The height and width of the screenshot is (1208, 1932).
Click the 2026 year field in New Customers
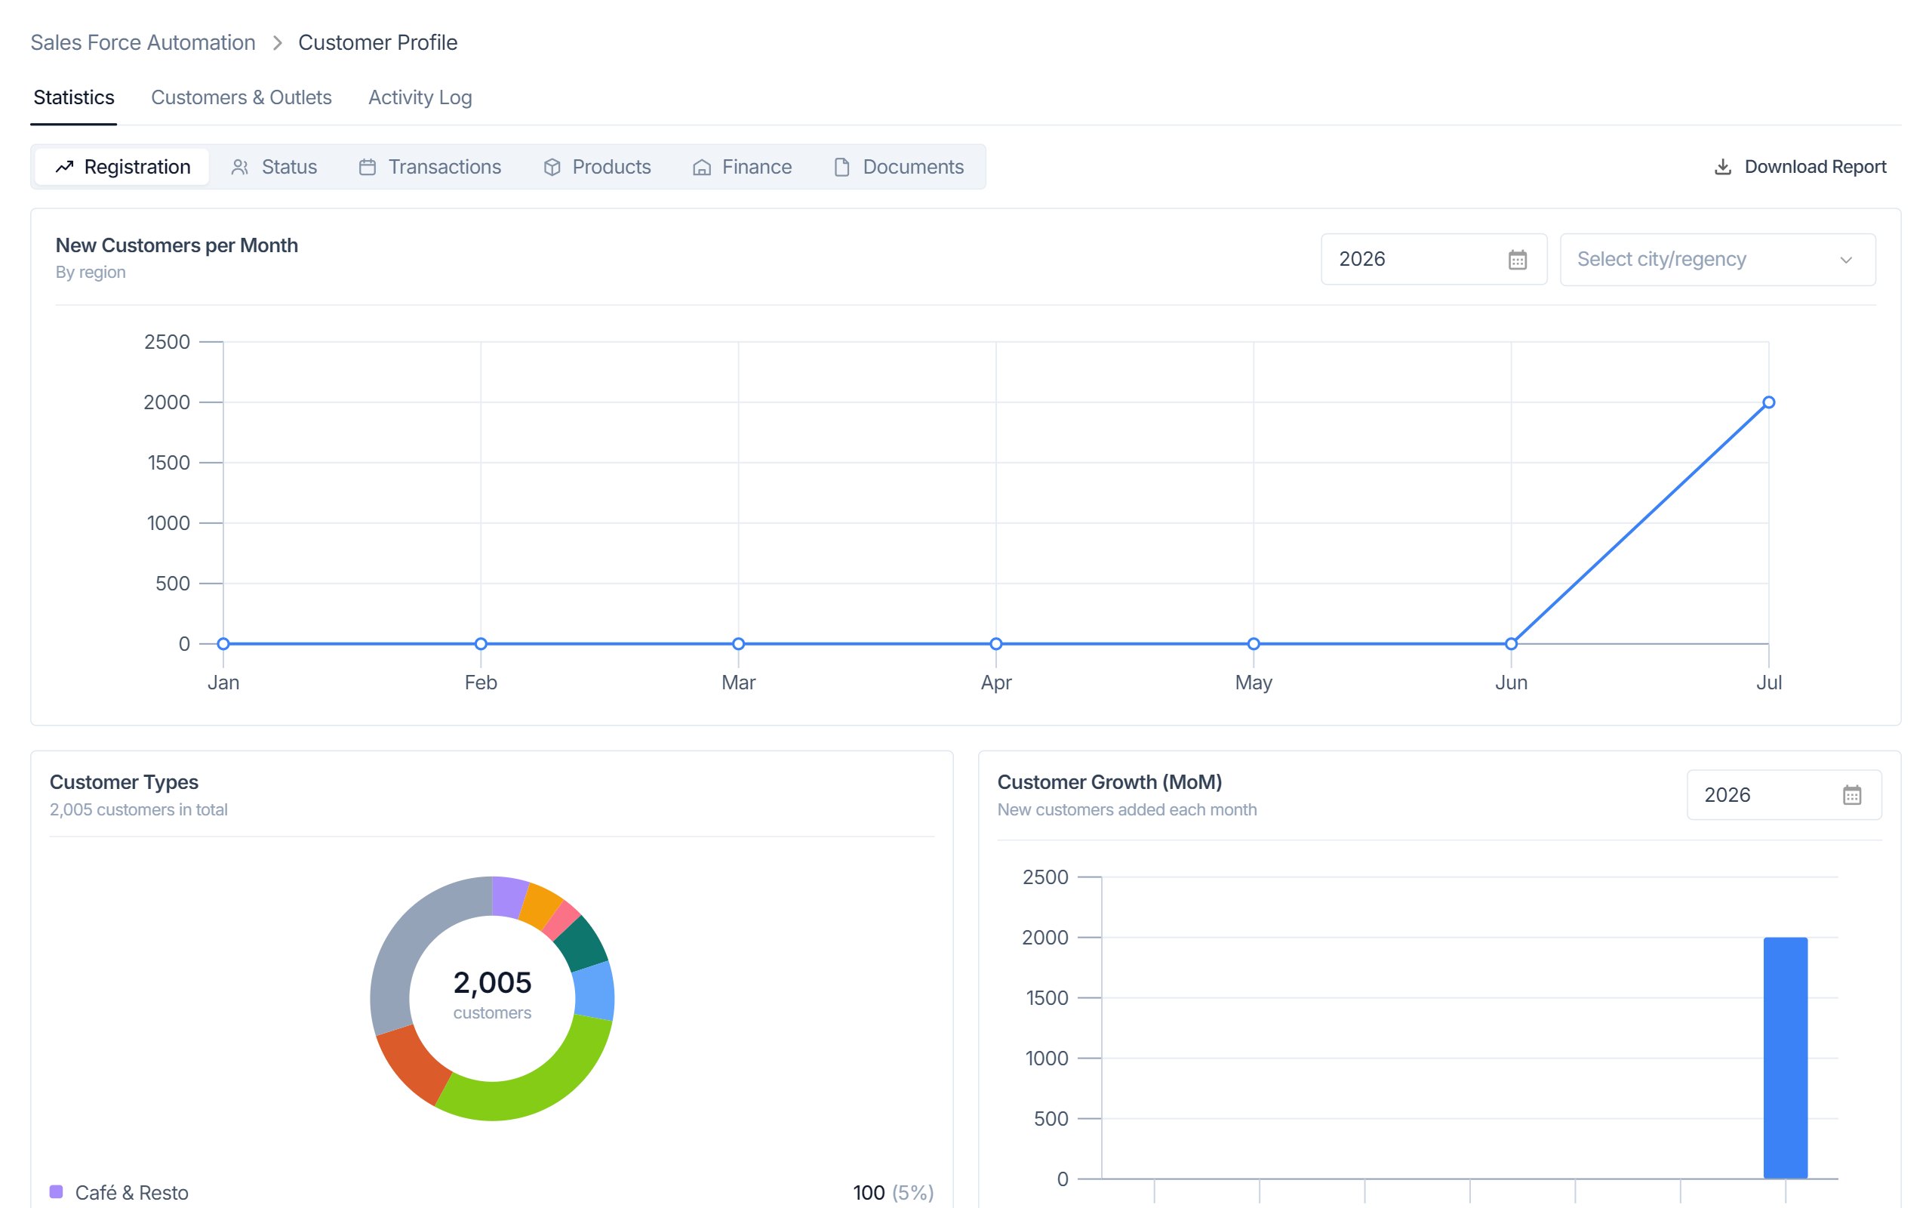pyautogui.click(x=1434, y=260)
